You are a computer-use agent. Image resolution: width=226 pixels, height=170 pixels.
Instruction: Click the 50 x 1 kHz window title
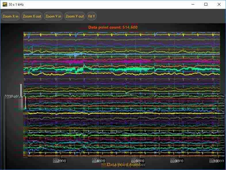[x=16, y=5]
